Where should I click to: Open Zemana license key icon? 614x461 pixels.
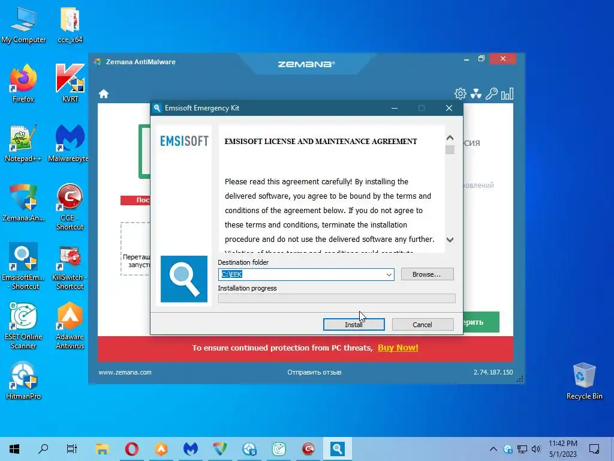492,94
